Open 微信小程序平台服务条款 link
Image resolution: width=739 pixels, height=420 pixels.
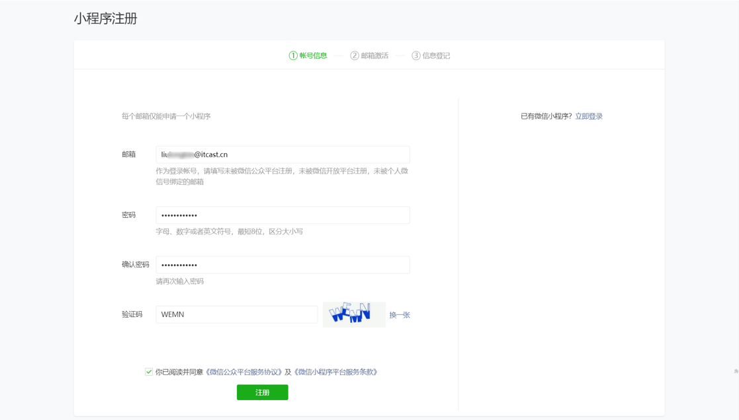click(x=335, y=372)
